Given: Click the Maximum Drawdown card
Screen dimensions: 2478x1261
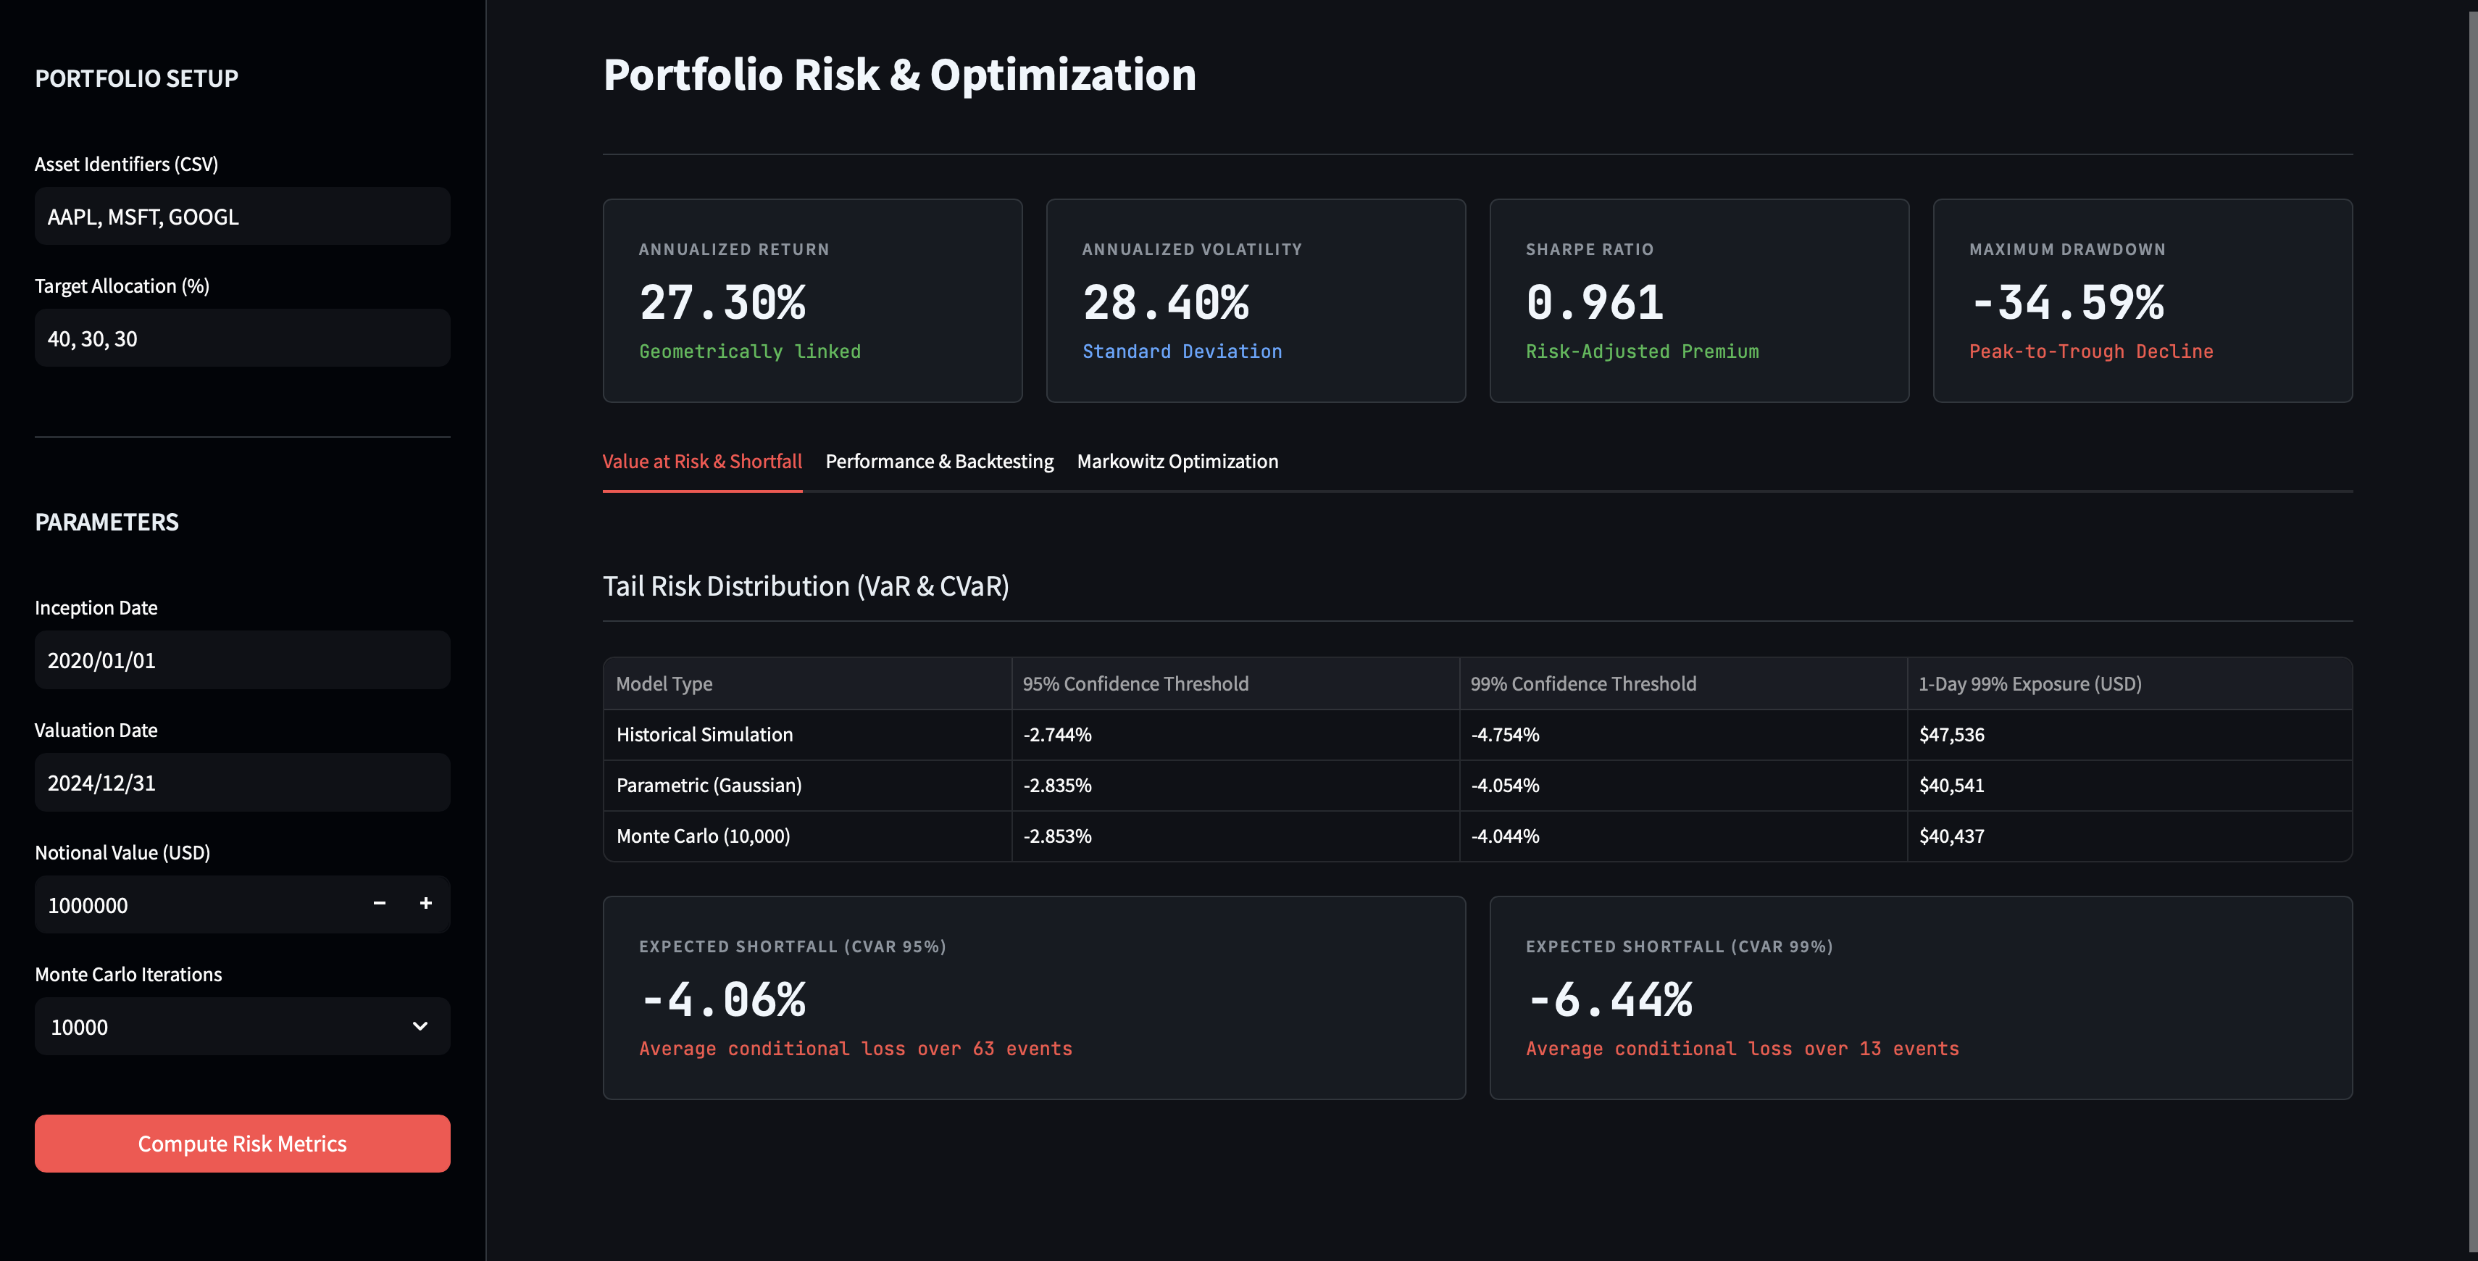Looking at the screenshot, I should [x=2143, y=300].
